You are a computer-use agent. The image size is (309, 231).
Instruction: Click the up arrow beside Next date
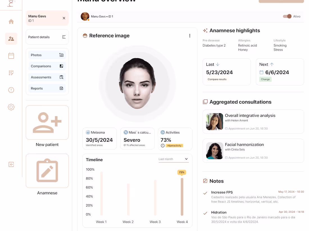[x=271, y=64]
